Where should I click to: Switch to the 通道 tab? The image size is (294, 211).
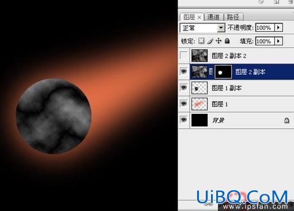213,17
